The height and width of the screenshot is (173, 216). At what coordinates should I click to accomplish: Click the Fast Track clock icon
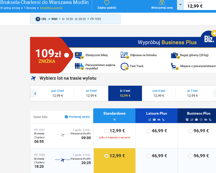pos(125,67)
